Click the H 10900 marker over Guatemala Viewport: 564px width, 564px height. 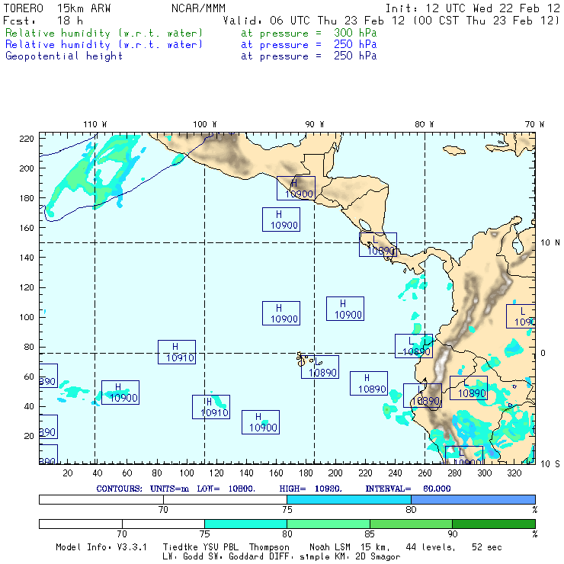coord(296,188)
